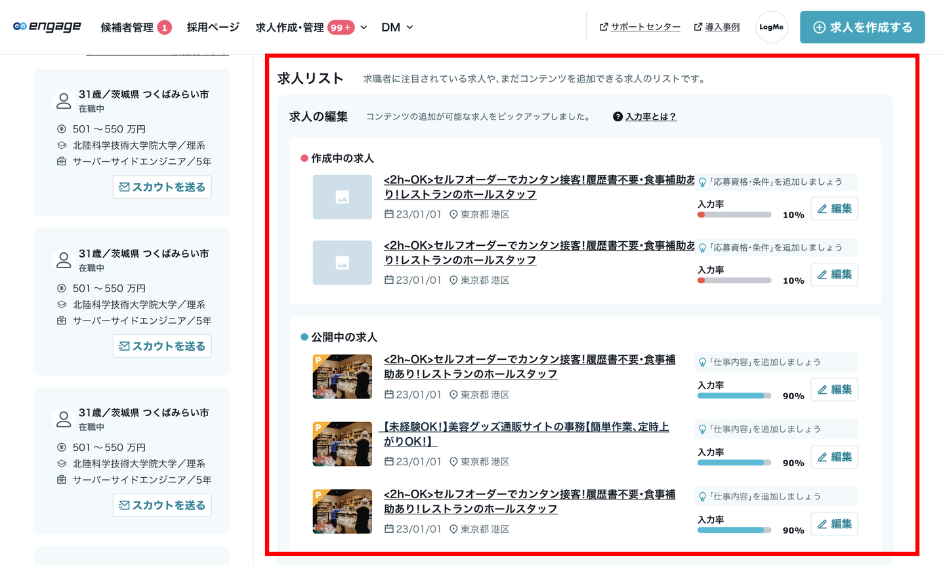The width and height of the screenshot is (945, 565).
Task: Click the briefcase icon in the first candidate card
Action: (x=62, y=161)
